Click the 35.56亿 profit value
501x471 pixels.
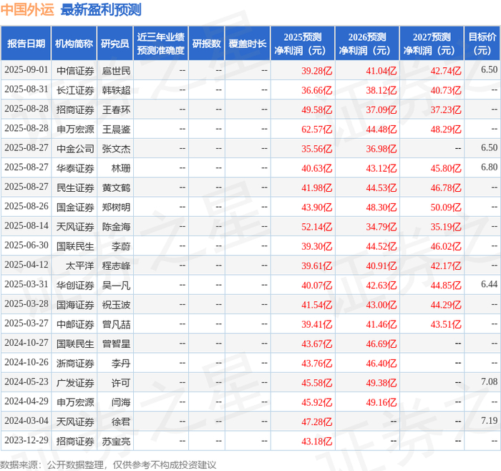[317, 149]
